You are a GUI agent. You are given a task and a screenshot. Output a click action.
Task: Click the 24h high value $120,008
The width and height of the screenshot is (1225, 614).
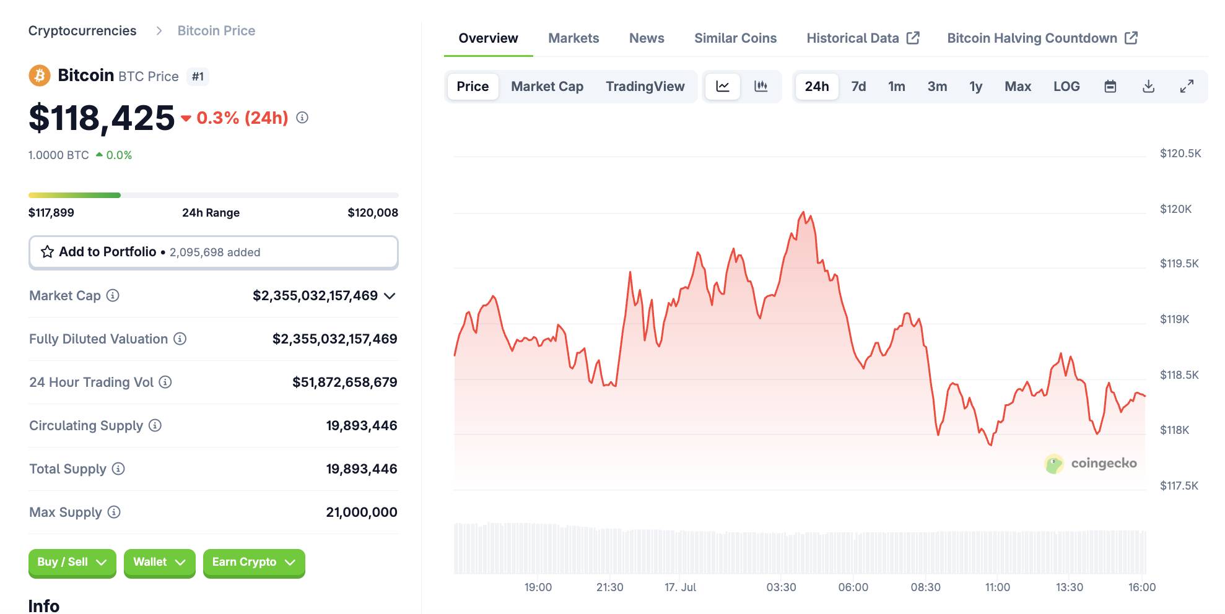373,213
